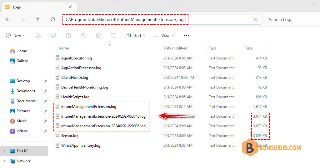320x168 pixels.
Task: Sort by Date modified column header
Action: tap(175, 48)
